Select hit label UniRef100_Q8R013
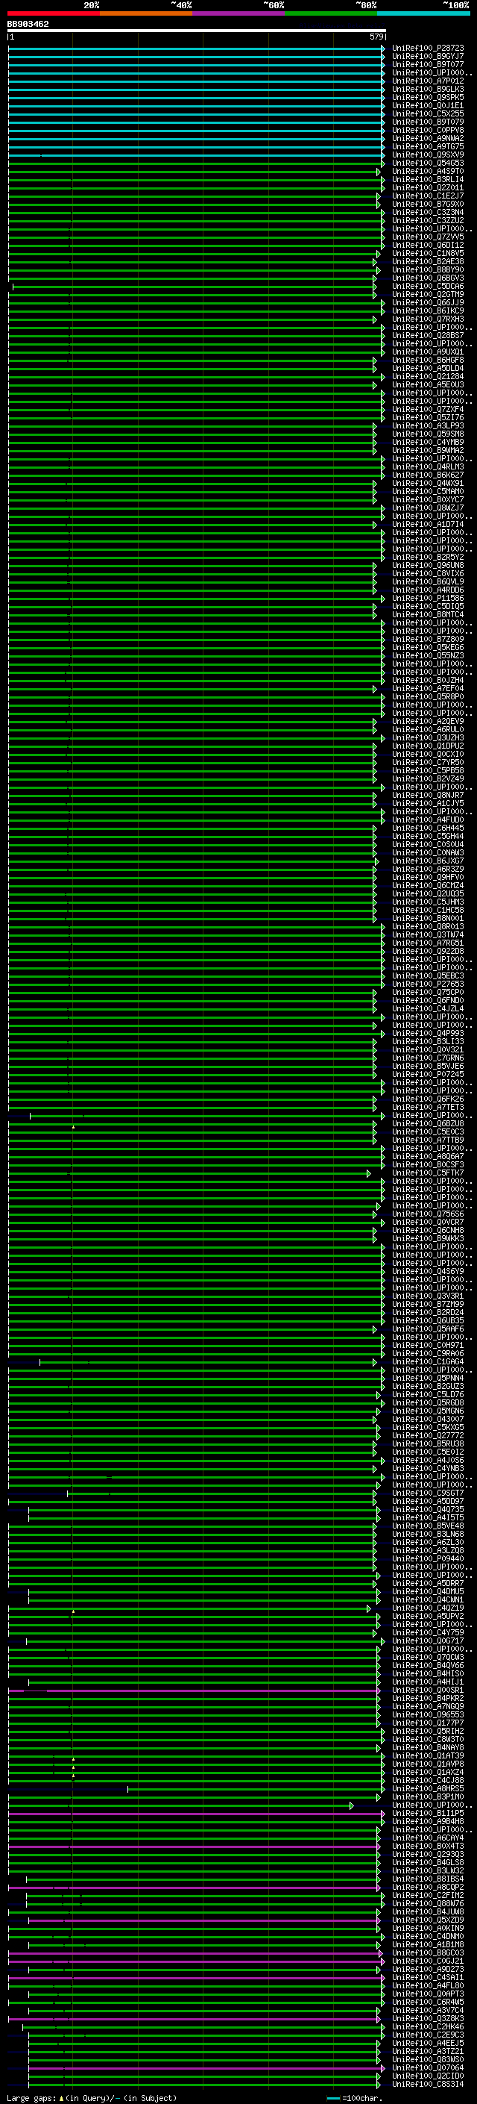The width and height of the screenshot is (477, 2104). pos(427,926)
